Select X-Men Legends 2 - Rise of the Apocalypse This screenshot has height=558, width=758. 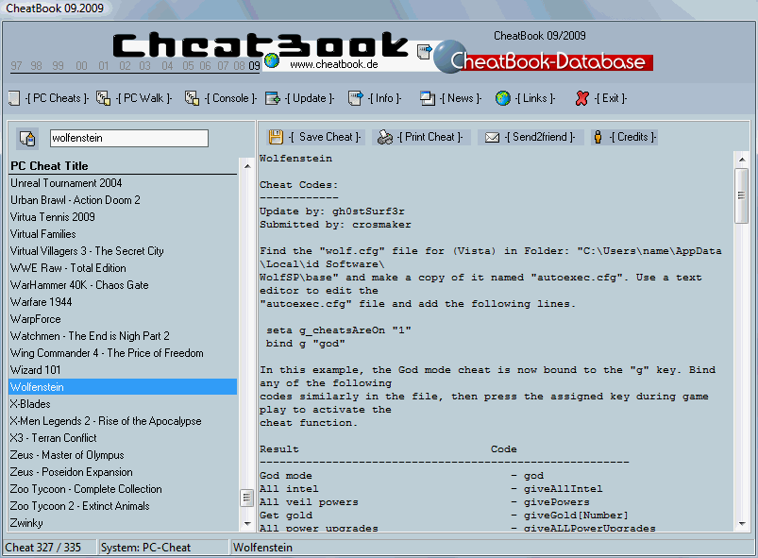coord(124,421)
